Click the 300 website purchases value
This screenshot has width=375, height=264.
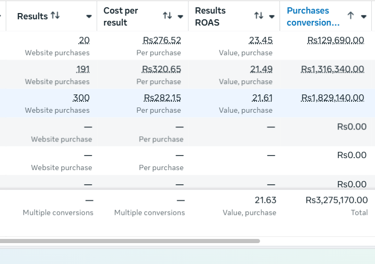[81, 98]
